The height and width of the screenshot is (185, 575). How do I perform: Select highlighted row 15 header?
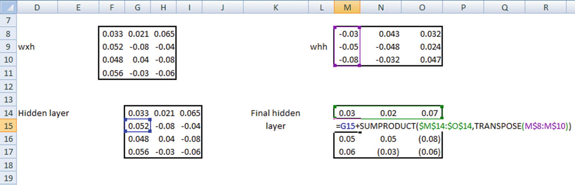(8, 126)
